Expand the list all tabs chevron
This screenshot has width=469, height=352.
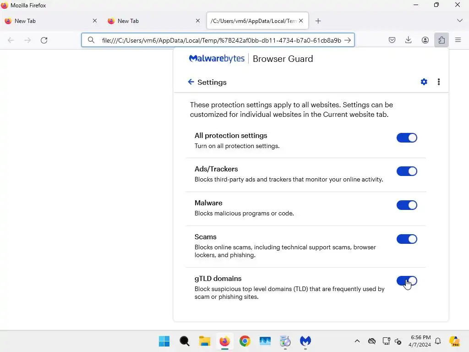[460, 21]
